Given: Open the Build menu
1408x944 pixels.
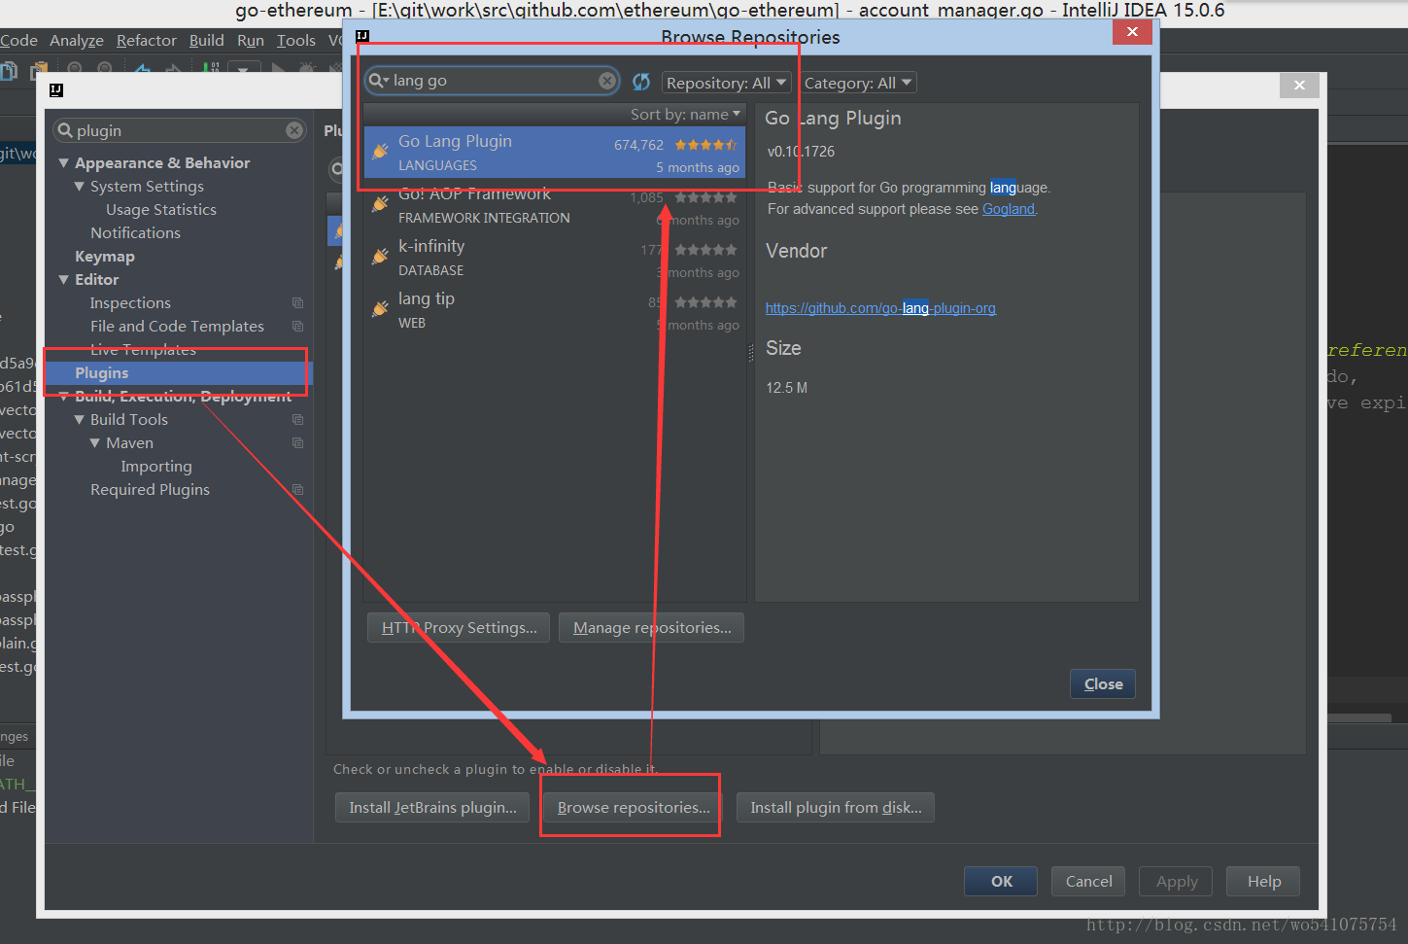Looking at the screenshot, I should [206, 41].
